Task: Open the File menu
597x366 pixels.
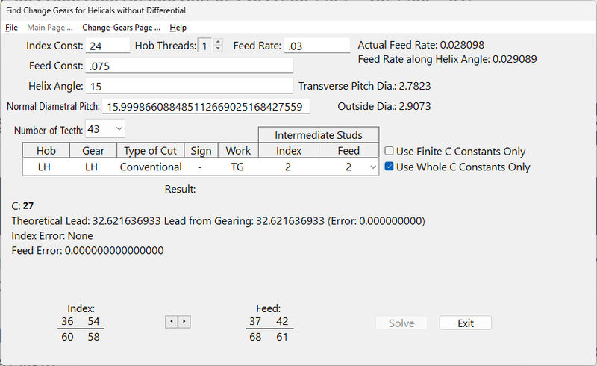Action: point(11,28)
